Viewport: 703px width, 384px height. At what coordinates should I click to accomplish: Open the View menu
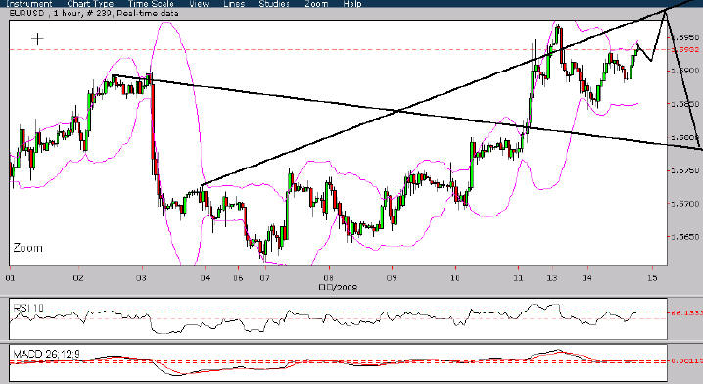click(x=199, y=4)
